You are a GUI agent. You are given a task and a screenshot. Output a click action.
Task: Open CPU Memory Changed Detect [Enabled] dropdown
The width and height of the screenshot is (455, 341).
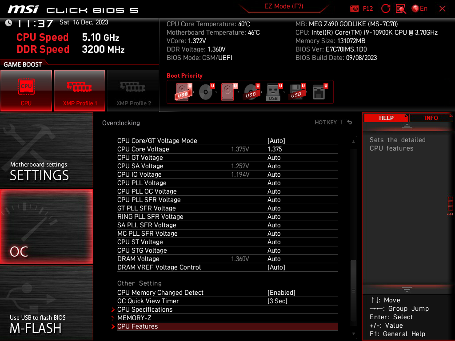coord(281,292)
